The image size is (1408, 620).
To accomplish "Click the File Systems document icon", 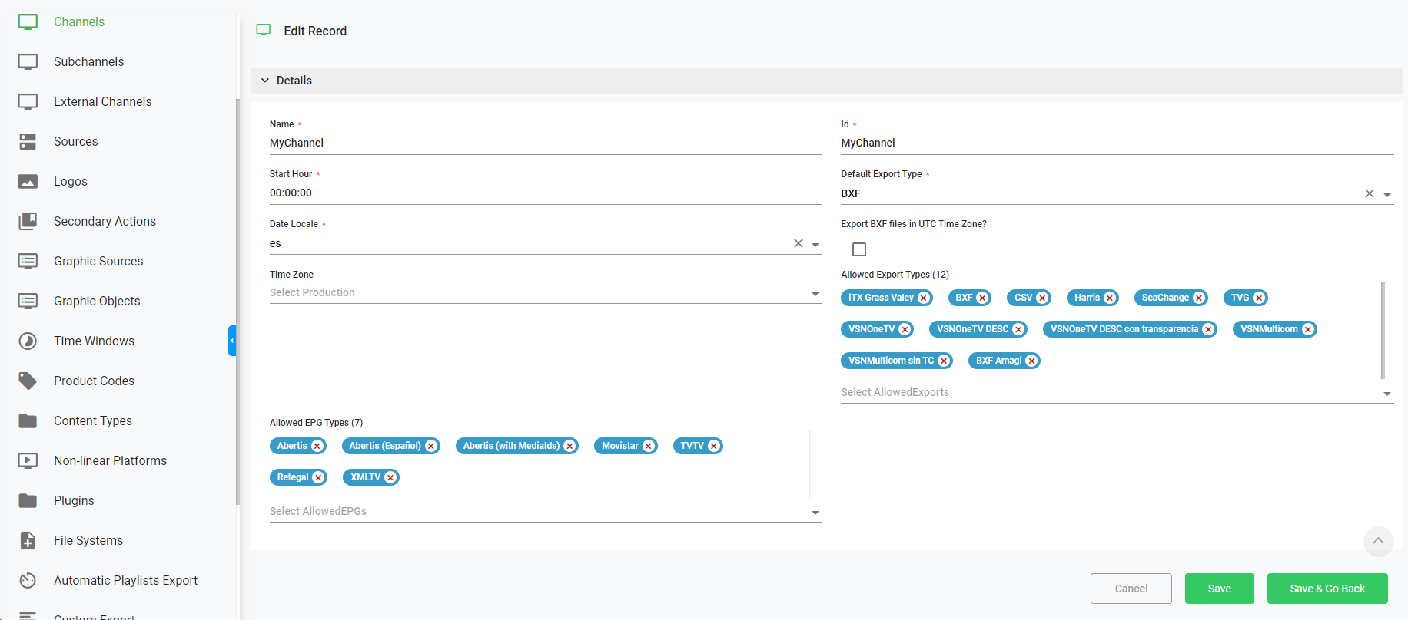I will click(28, 540).
